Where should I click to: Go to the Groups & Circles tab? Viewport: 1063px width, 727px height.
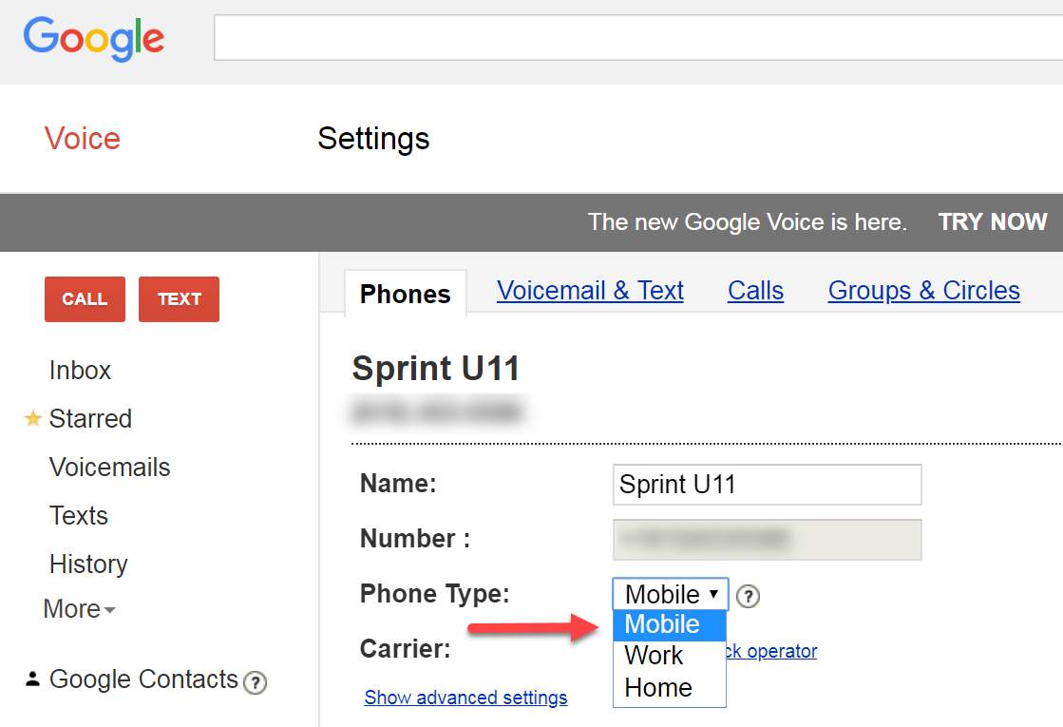923,291
